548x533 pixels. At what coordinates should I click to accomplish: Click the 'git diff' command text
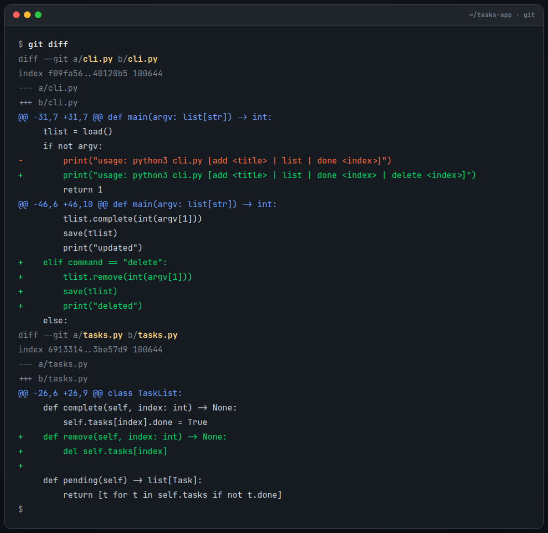(48, 45)
